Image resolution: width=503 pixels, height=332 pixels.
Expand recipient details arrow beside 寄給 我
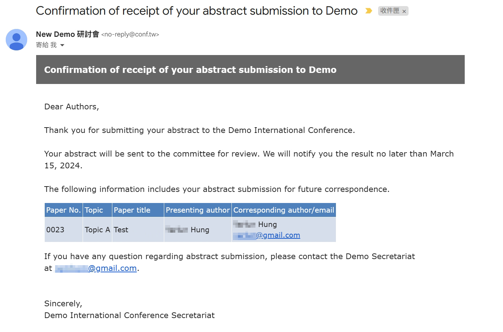(62, 45)
